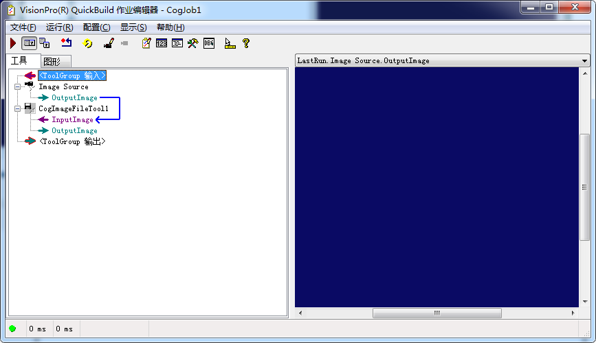The width and height of the screenshot is (596, 343).
Task: Open the 配置(C) menu
Action: (96, 27)
